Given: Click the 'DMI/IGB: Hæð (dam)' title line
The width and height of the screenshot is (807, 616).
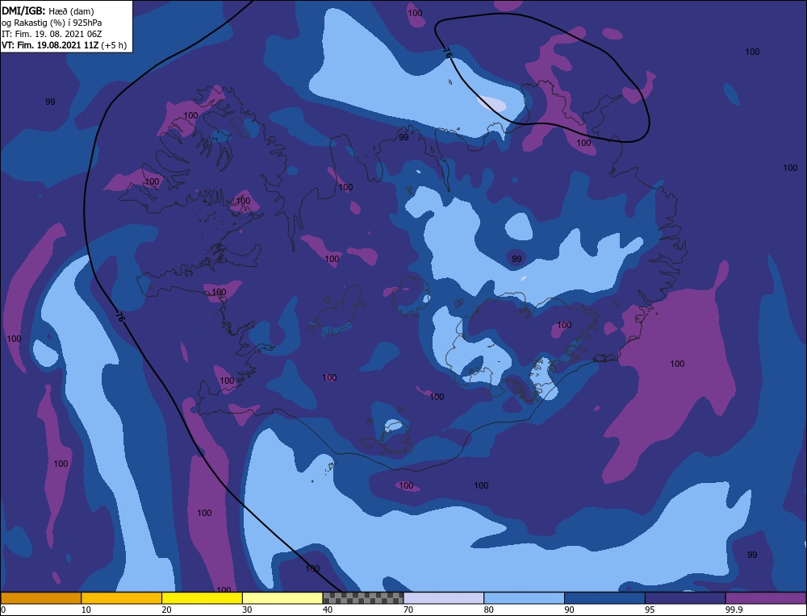Looking at the screenshot, I should pos(48,10).
